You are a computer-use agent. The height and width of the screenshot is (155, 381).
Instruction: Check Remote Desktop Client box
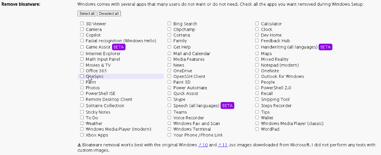pyautogui.click(x=82, y=99)
